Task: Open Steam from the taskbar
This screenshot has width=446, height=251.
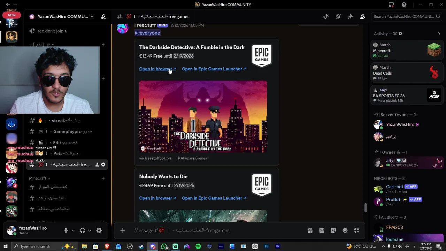Action: click(141, 246)
